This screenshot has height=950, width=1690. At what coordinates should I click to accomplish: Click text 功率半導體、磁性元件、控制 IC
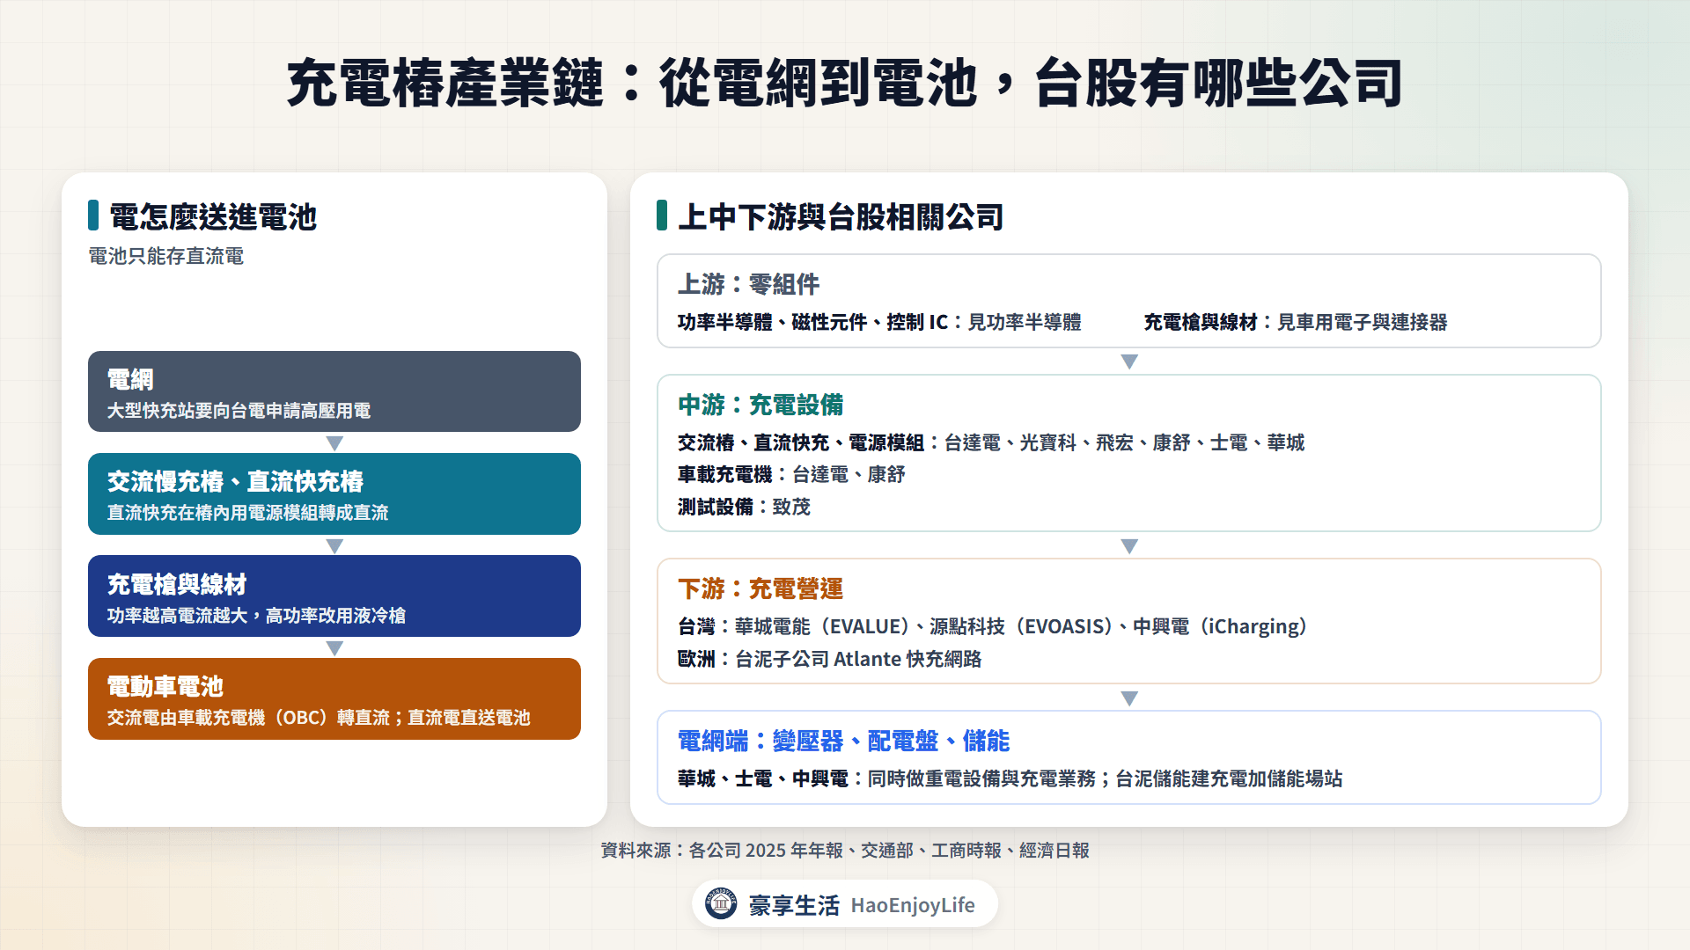click(x=812, y=322)
